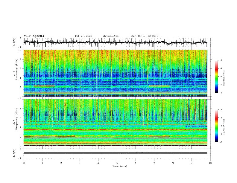Click the ch.1 spectrogram panel
The width and height of the screenshot is (237, 183).
tap(115, 73)
